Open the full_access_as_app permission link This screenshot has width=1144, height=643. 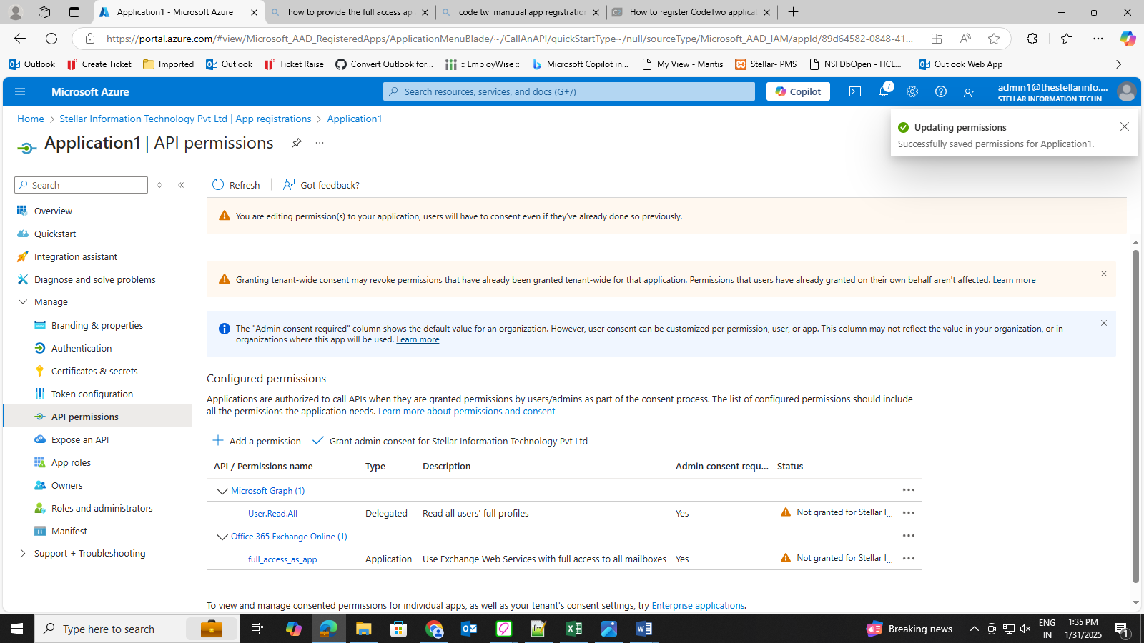[x=282, y=559]
